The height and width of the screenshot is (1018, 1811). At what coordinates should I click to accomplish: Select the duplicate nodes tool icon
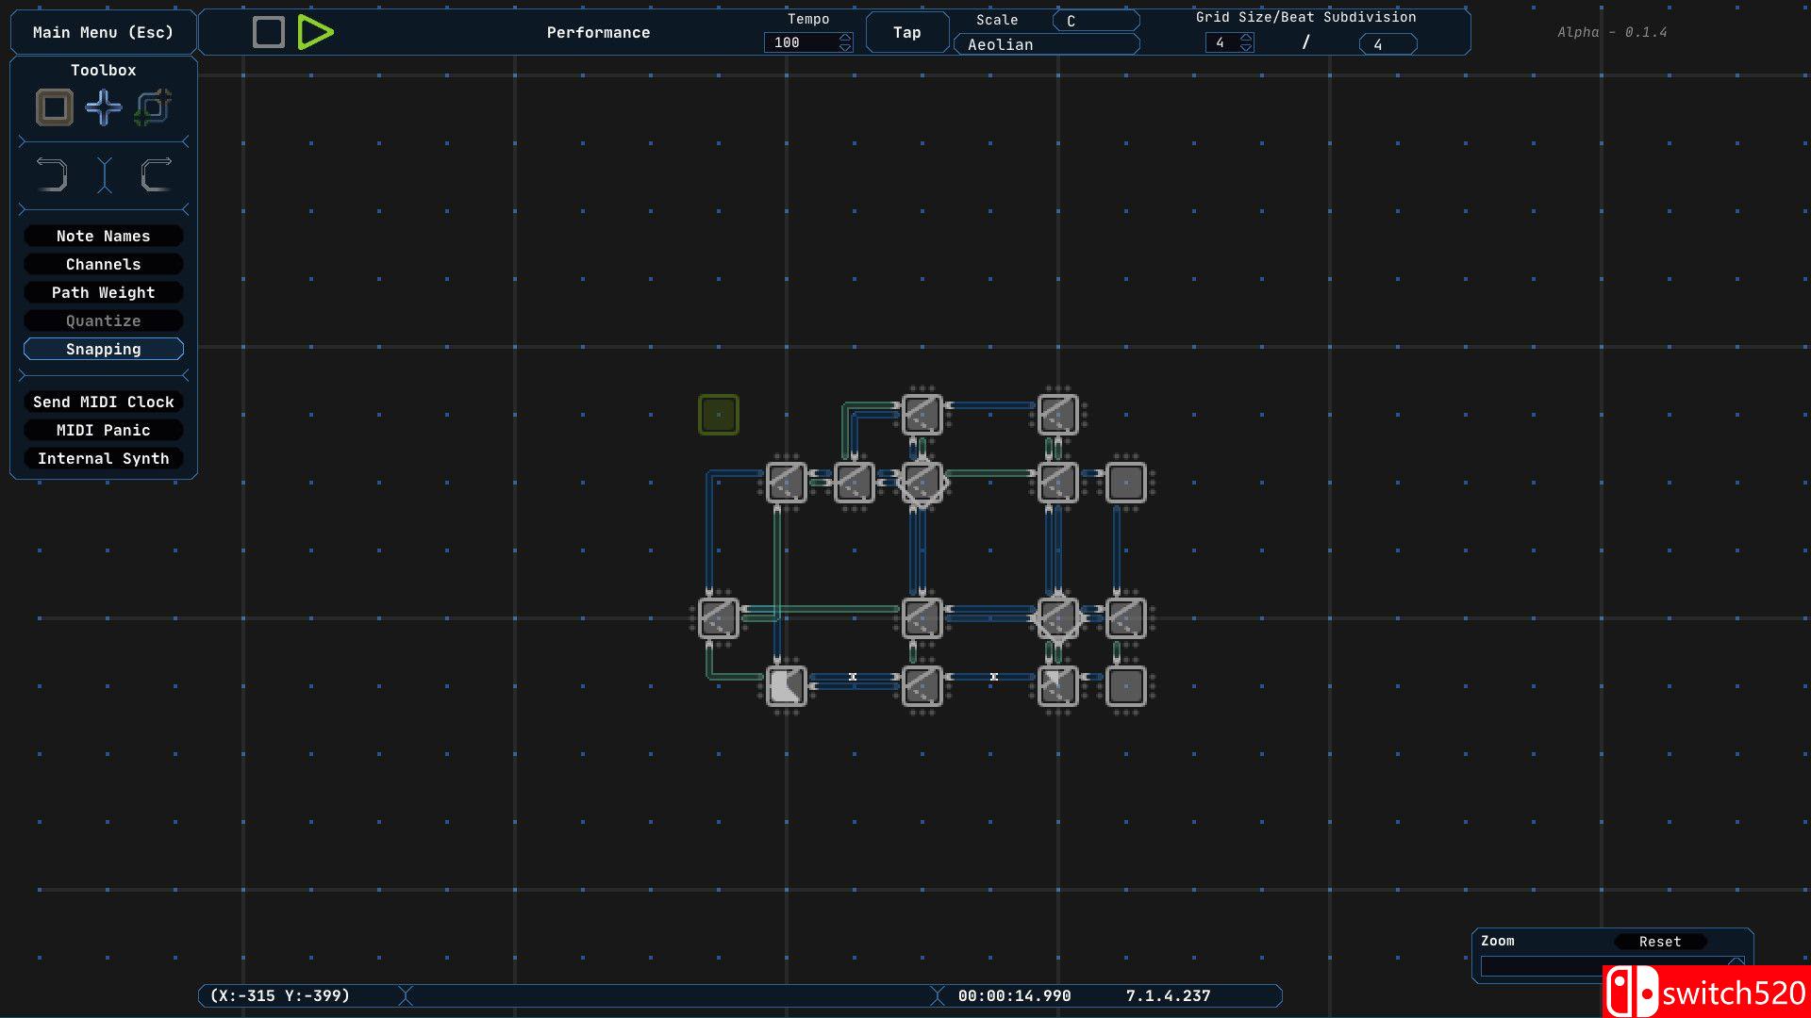click(x=153, y=107)
